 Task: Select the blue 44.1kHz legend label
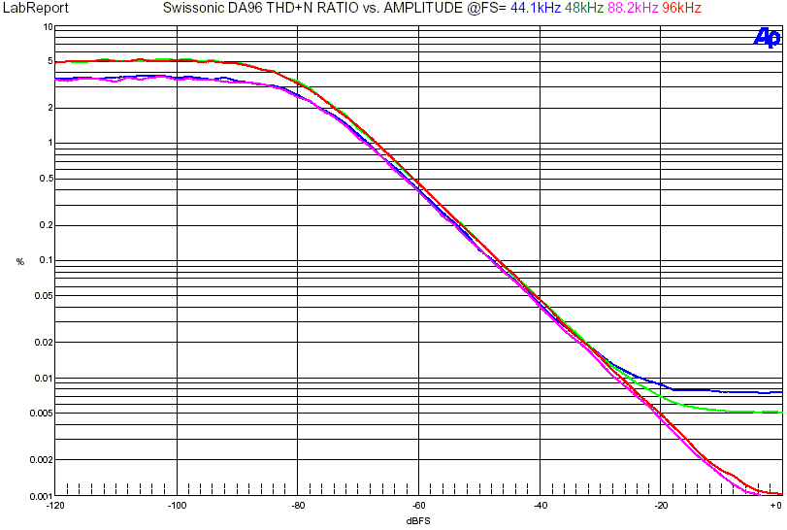(x=536, y=8)
